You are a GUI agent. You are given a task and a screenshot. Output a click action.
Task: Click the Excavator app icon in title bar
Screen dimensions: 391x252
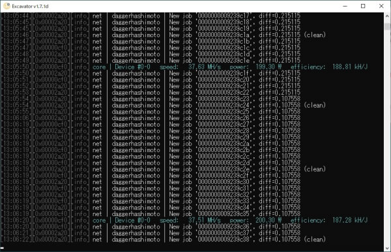click(x=7, y=6)
